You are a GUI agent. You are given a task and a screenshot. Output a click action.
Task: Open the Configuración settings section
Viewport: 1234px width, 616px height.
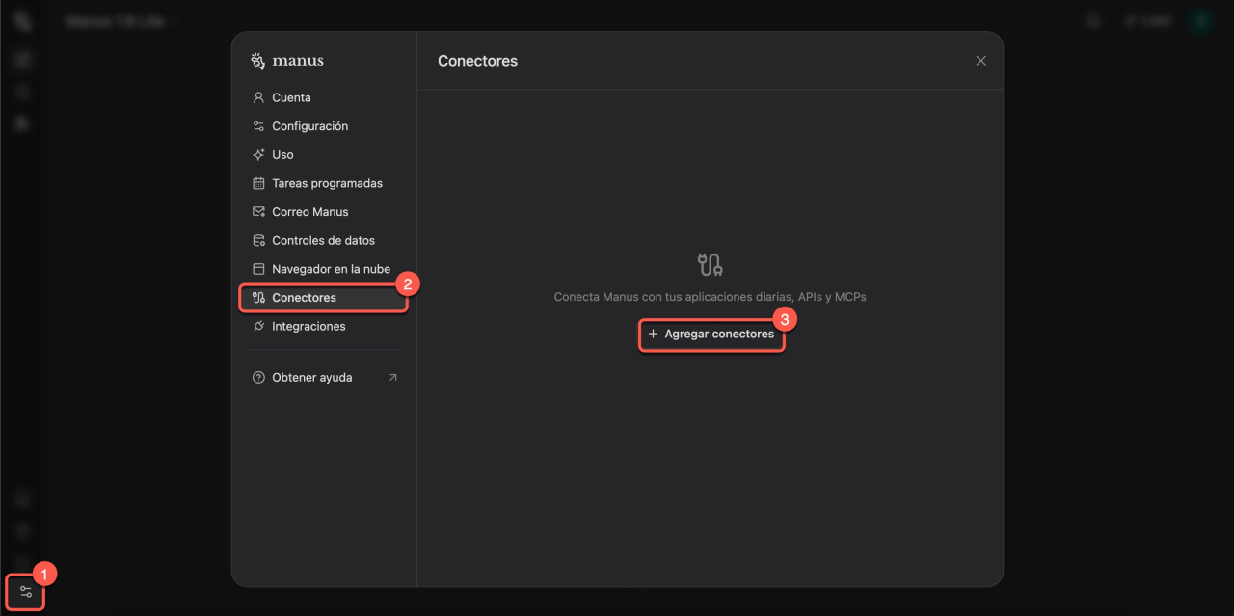(309, 126)
